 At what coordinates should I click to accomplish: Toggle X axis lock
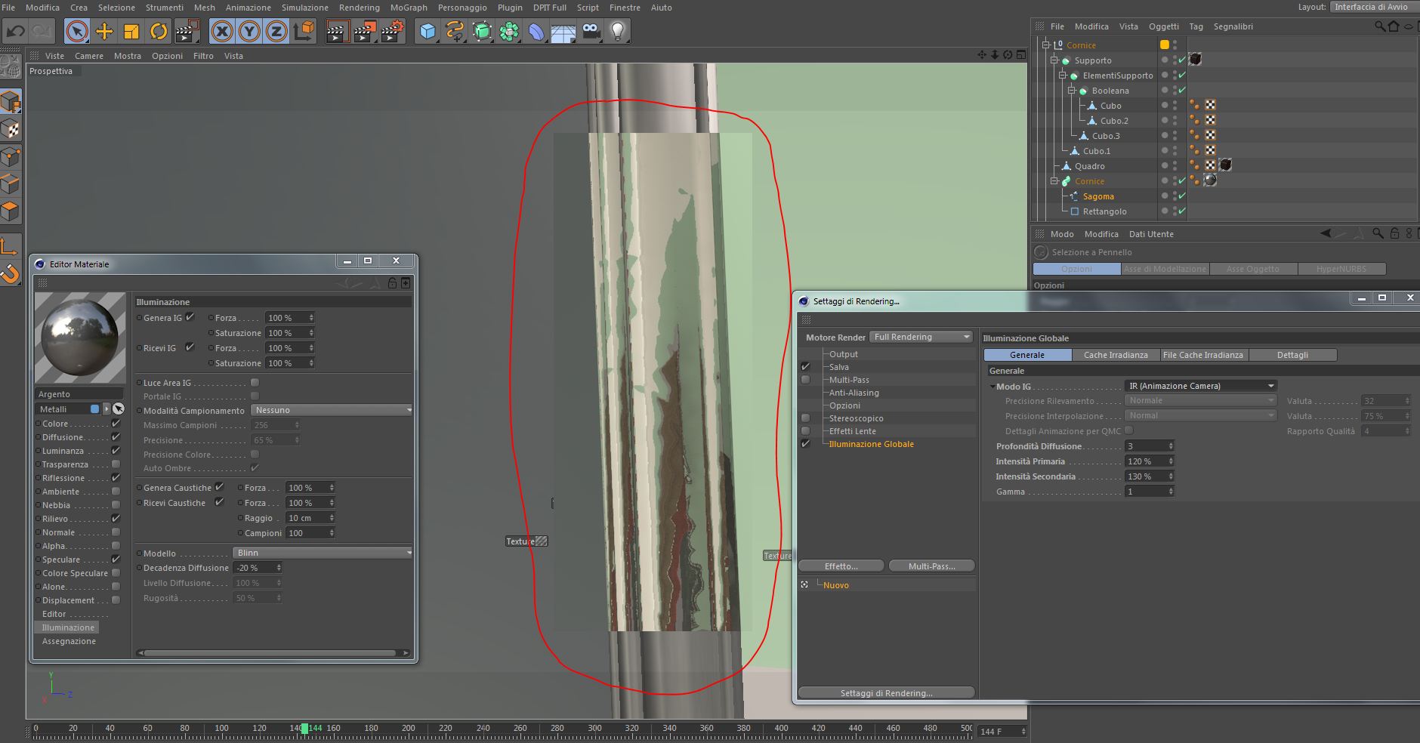click(x=222, y=31)
